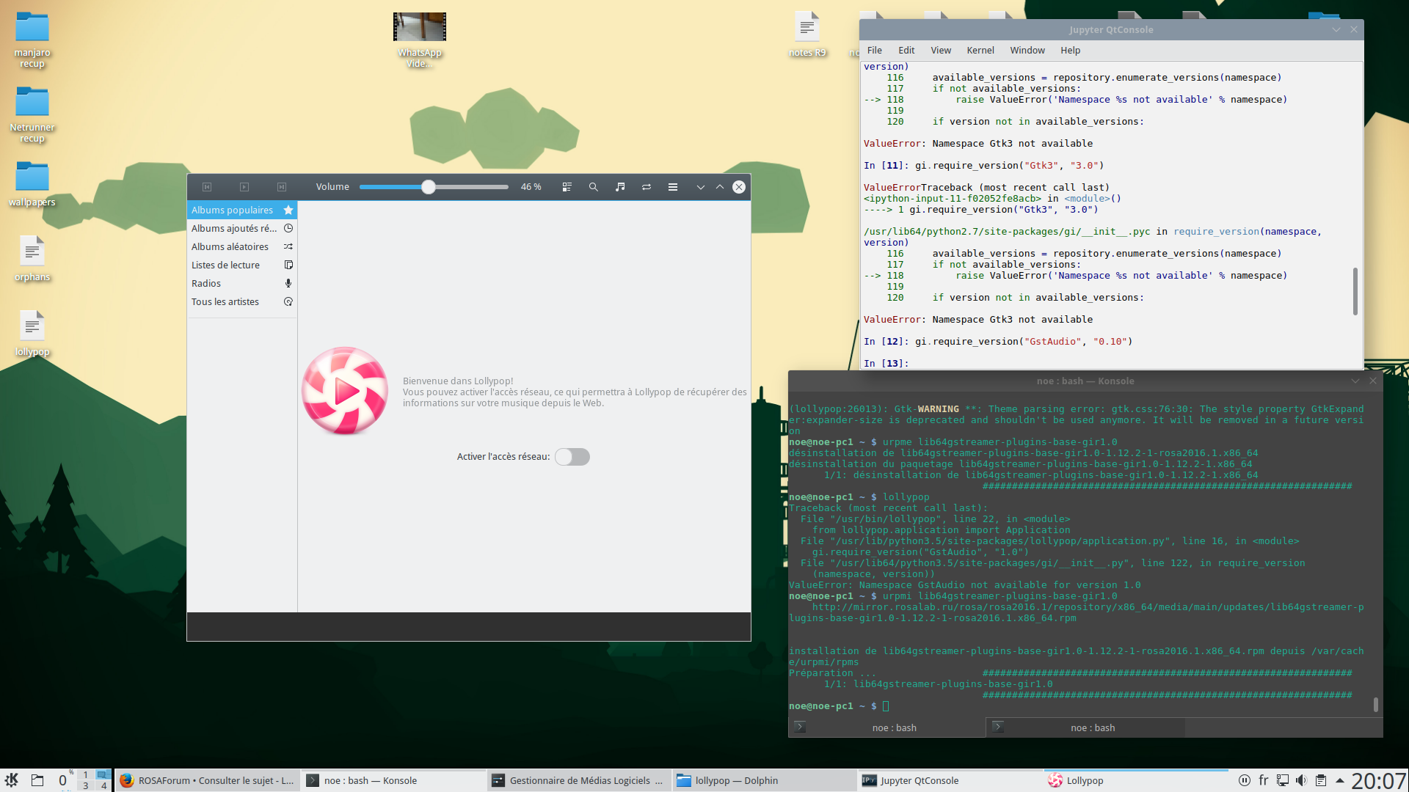Enable the network access switch

click(x=572, y=457)
